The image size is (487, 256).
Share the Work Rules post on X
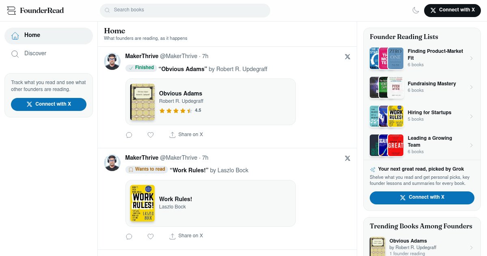pos(186,236)
